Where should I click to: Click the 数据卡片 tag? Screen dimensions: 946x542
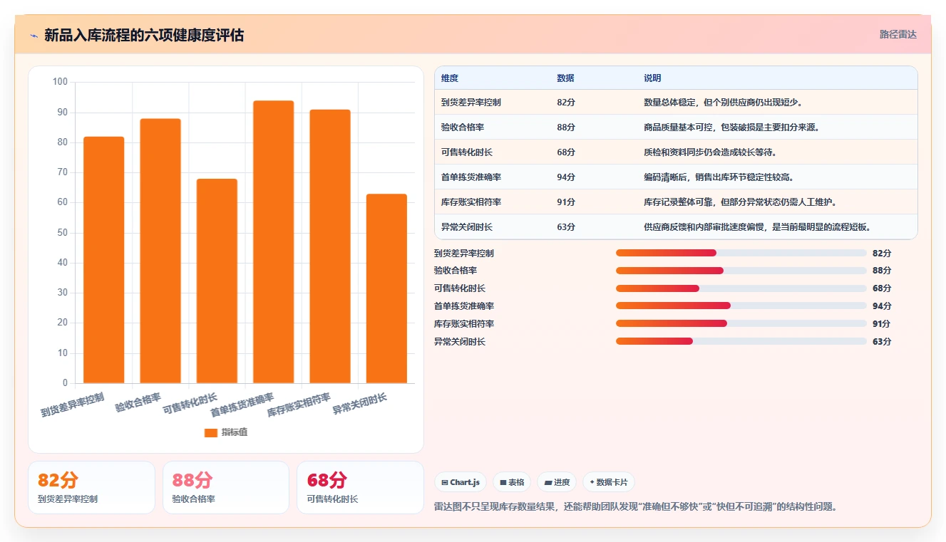[x=608, y=482]
